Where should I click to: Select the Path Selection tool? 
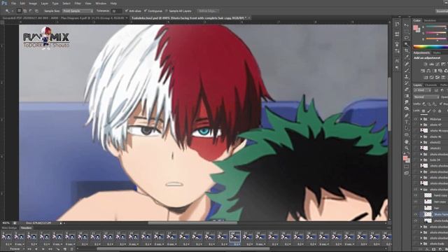(406, 128)
